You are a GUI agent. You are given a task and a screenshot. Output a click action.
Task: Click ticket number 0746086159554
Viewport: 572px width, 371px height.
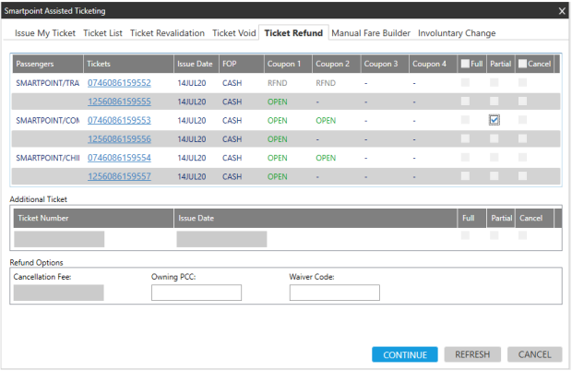pos(119,158)
